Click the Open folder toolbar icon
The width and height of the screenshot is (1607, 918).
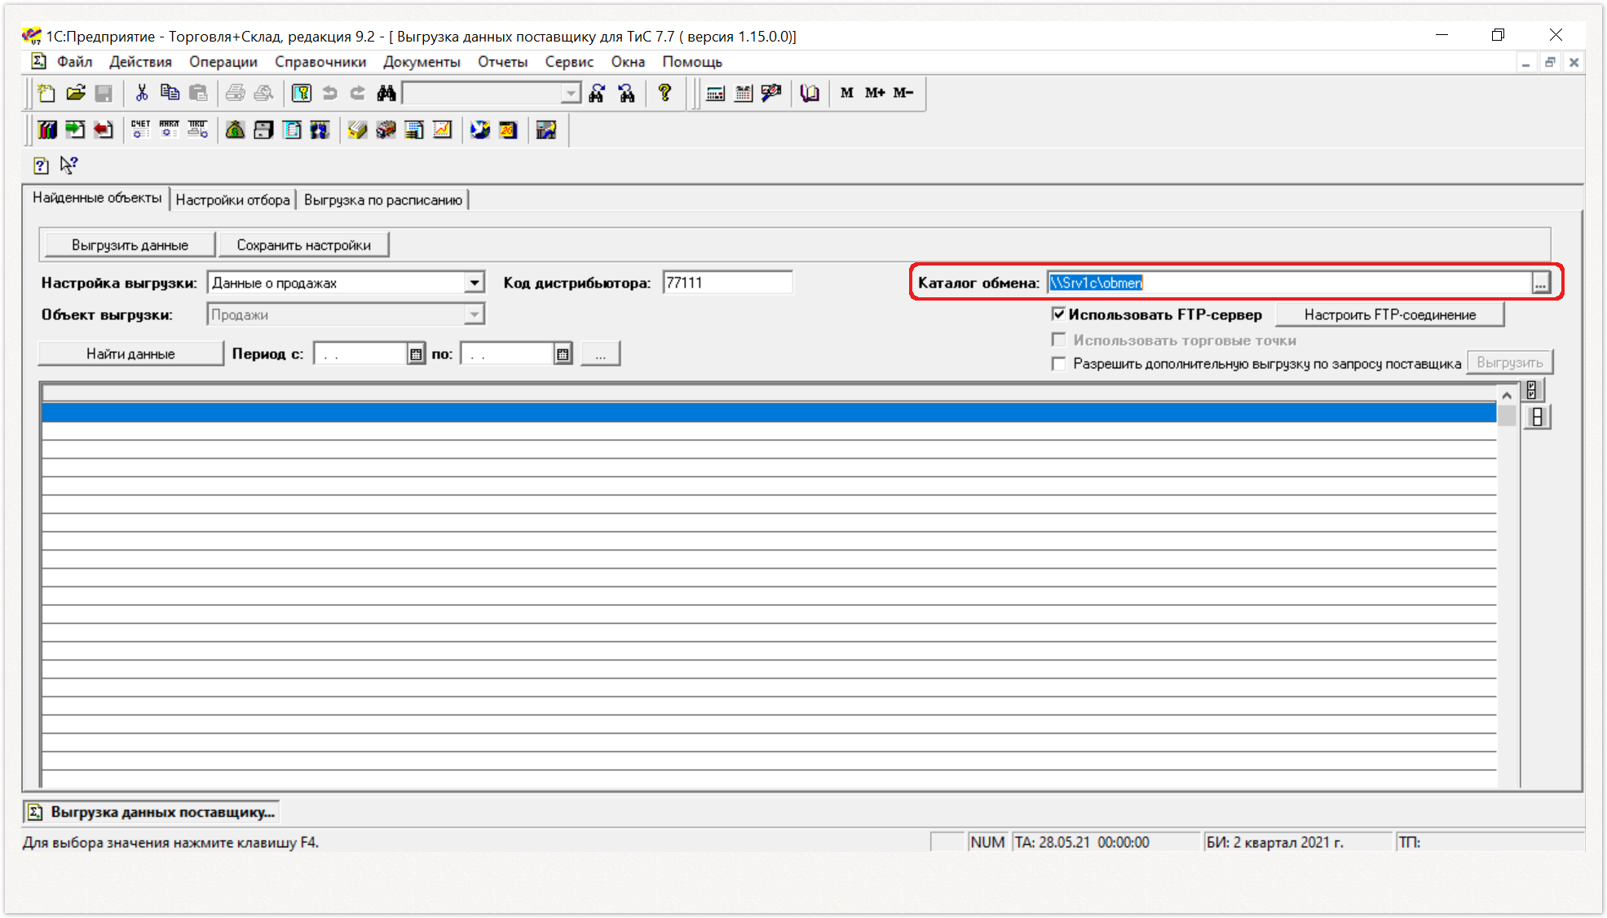click(x=76, y=94)
